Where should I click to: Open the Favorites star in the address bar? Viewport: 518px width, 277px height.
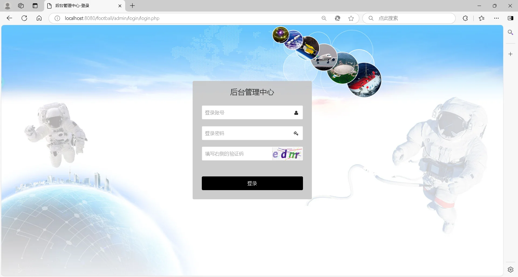coord(351,18)
